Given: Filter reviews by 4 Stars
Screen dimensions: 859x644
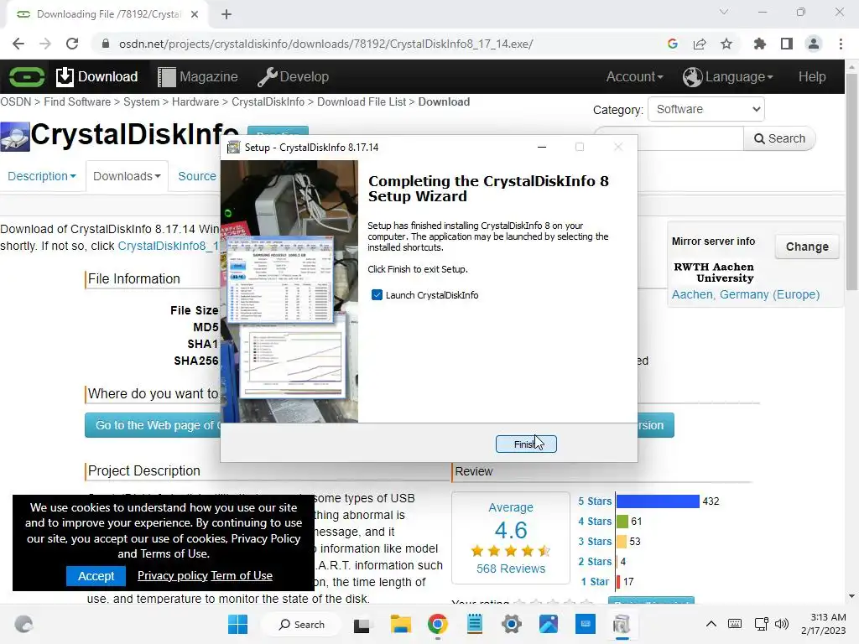Looking at the screenshot, I should click(595, 522).
